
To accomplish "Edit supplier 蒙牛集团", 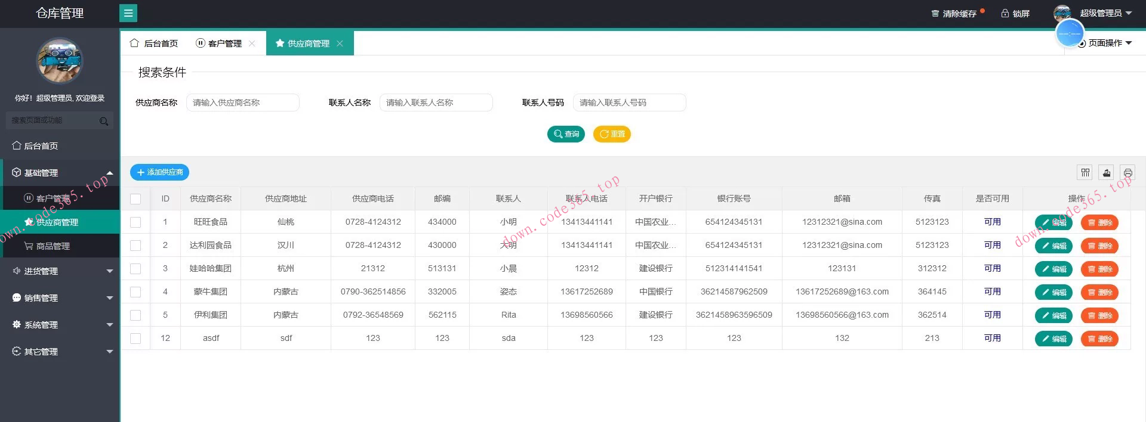I will tap(1053, 293).
